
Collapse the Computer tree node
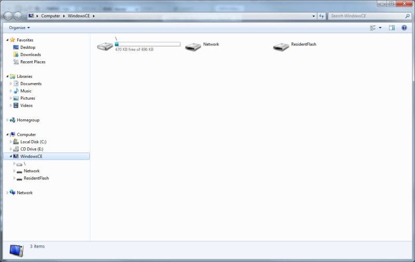pyautogui.click(x=7, y=134)
